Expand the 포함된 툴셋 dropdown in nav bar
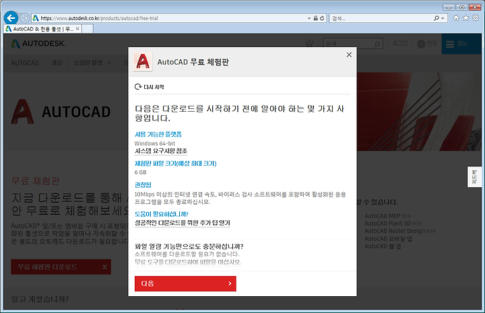Image resolution: width=485 pixels, height=313 pixels. [92, 63]
